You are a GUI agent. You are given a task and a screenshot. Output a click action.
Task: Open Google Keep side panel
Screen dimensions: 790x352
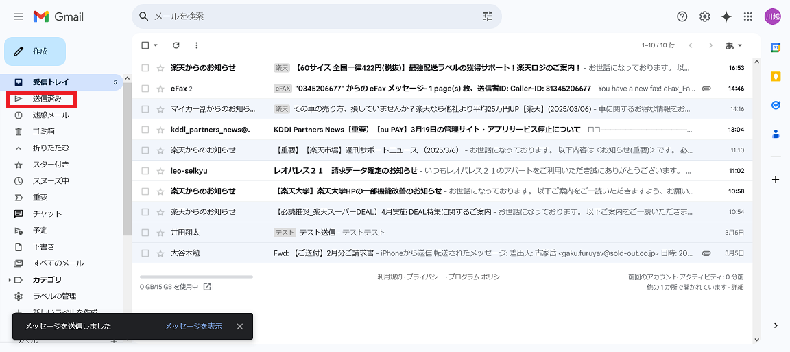click(776, 76)
